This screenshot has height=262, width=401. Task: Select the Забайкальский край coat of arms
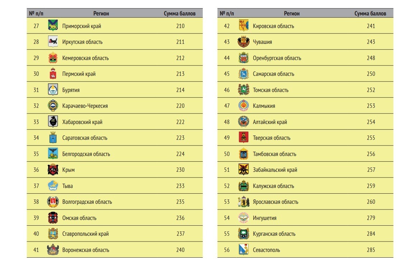[x=243, y=170]
